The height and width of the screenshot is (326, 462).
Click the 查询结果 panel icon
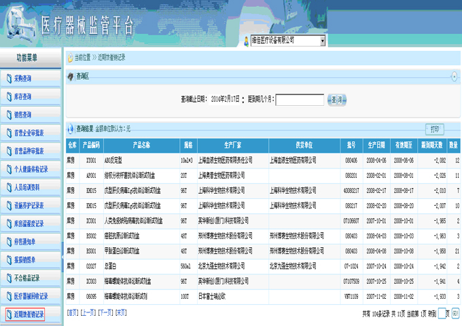[71, 128]
